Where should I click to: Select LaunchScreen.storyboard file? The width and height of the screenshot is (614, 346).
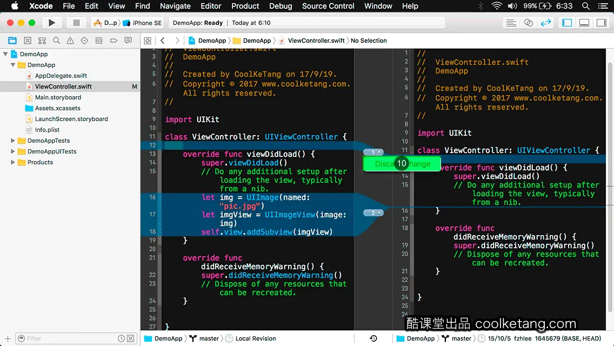pyautogui.click(x=71, y=119)
